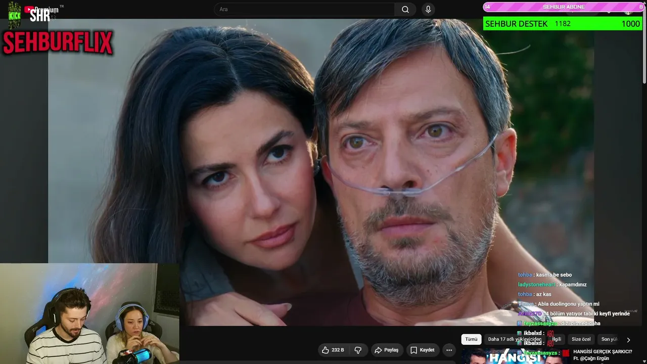This screenshot has width=647, height=364.
Task: Show more filter chips with right chevron
Action: pyautogui.click(x=628, y=340)
